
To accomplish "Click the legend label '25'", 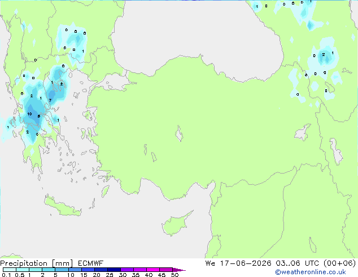I will (x=110, y=275).
